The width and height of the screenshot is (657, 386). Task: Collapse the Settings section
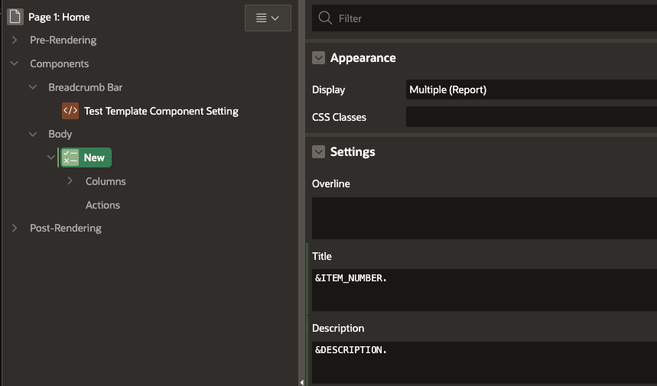click(319, 152)
